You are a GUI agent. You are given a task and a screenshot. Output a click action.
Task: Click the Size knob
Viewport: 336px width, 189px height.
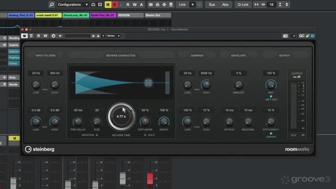click(x=97, y=122)
